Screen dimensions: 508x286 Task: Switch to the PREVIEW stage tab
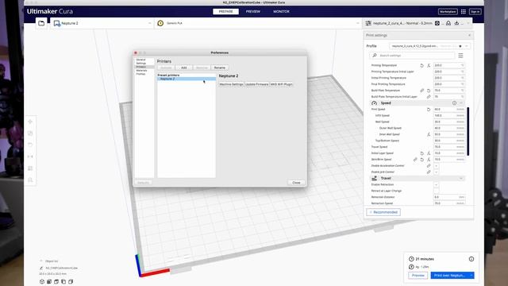tap(253, 11)
